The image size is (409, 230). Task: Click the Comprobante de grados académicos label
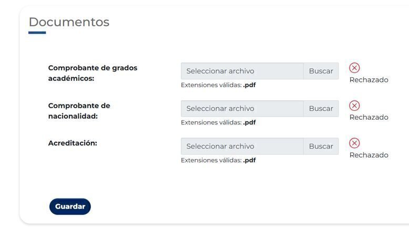(93, 73)
